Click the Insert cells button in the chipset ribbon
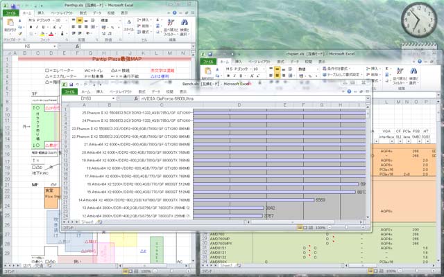 click(373, 69)
